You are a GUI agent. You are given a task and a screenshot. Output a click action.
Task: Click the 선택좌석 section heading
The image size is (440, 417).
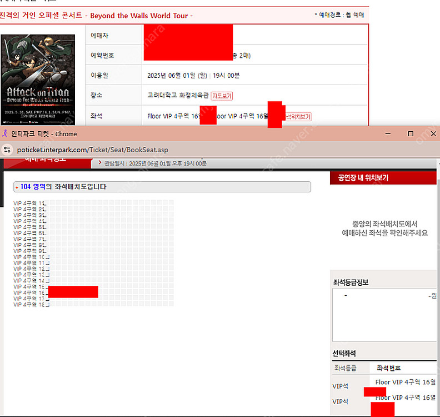(x=344, y=353)
